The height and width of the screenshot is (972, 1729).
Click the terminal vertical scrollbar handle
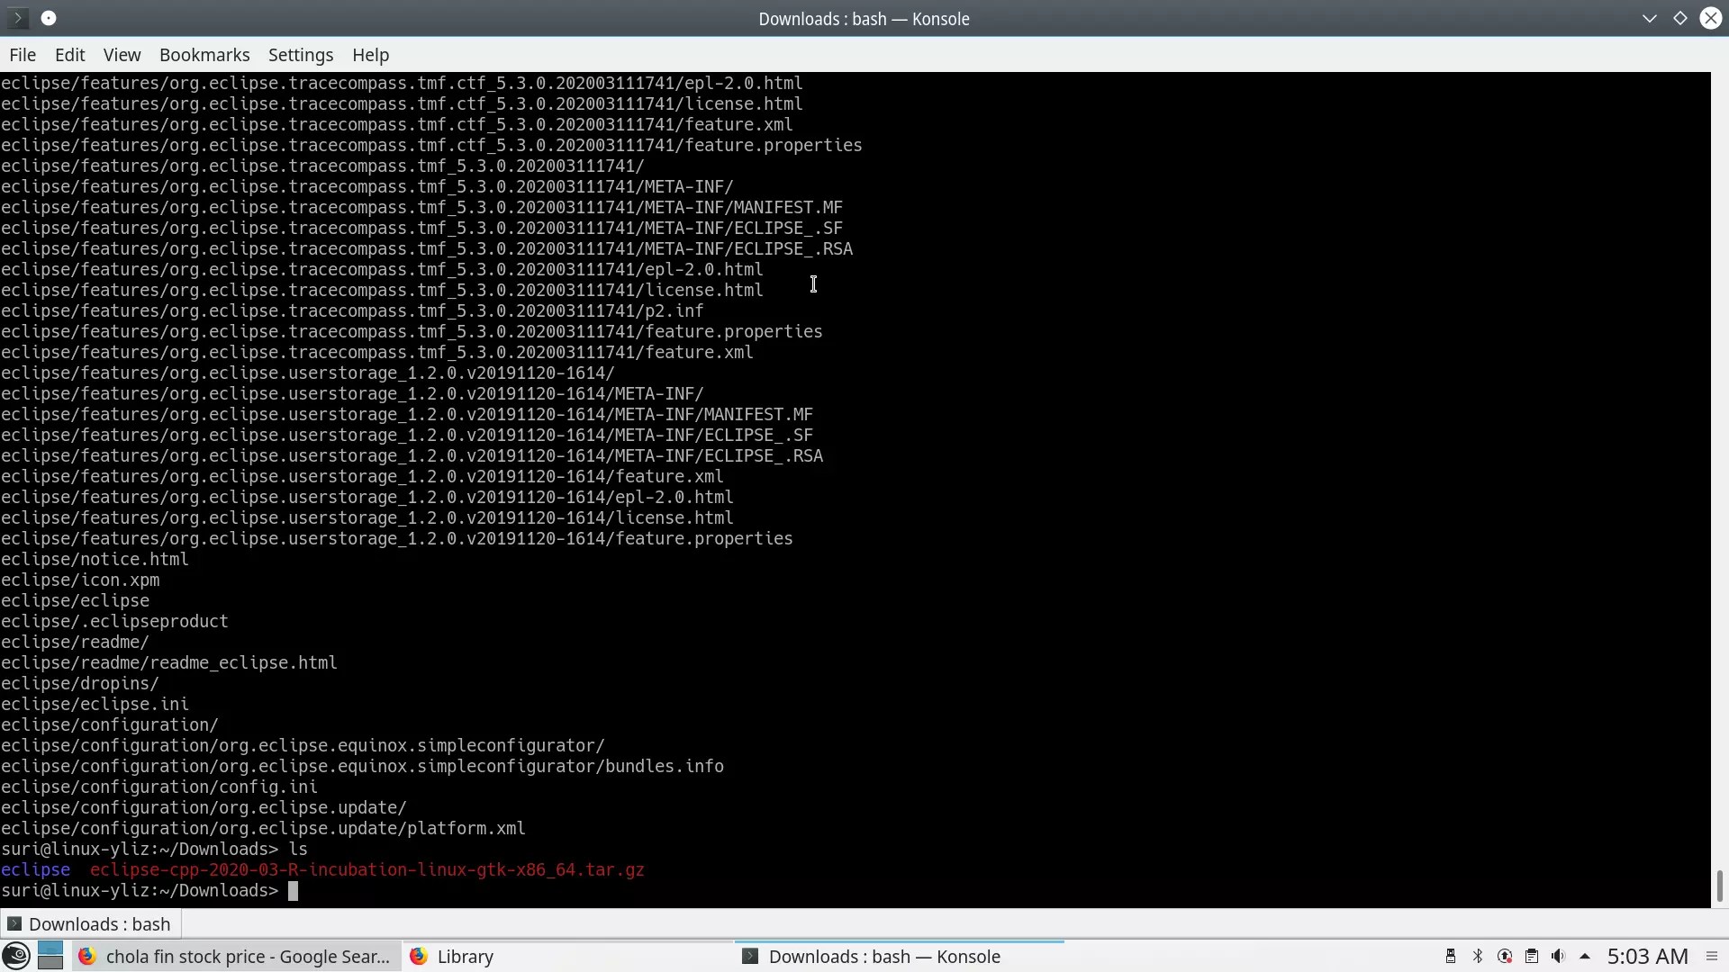pos(1719,886)
